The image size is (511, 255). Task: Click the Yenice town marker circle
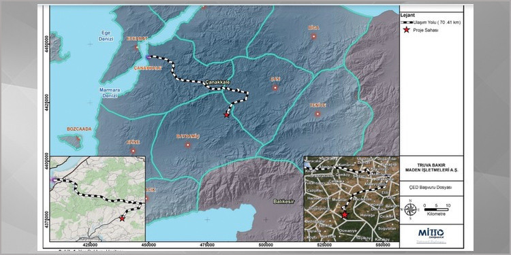click(318, 114)
